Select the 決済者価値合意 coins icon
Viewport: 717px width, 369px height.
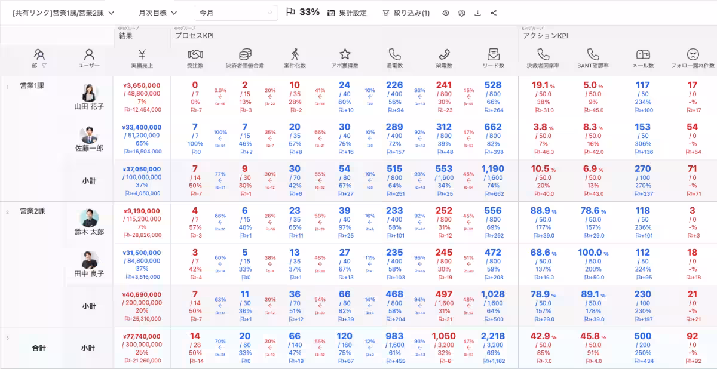tap(247, 54)
